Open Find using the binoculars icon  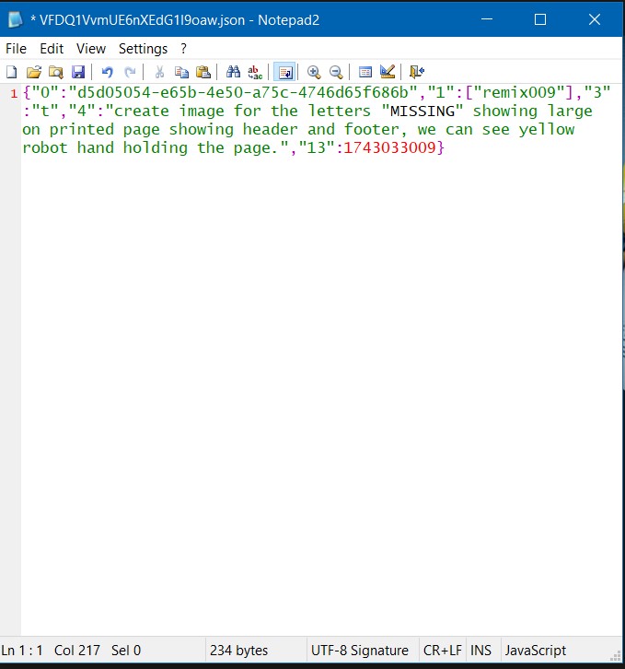coord(233,72)
